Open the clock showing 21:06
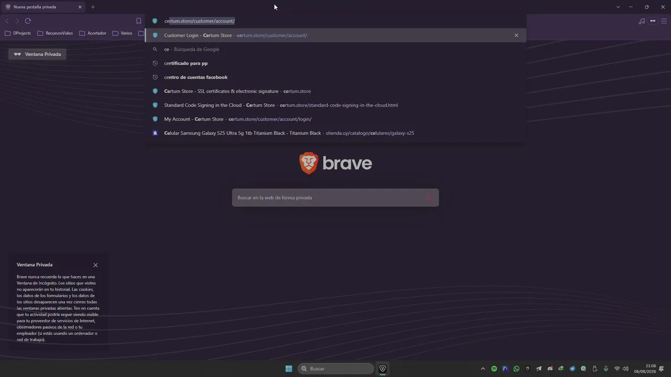The width and height of the screenshot is (671, 377). pyautogui.click(x=645, y=369)
